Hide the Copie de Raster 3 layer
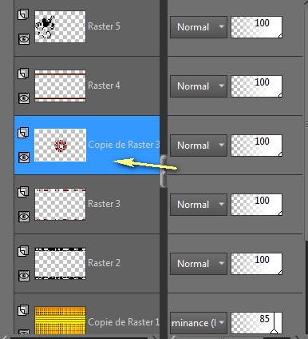 point(24,158)
